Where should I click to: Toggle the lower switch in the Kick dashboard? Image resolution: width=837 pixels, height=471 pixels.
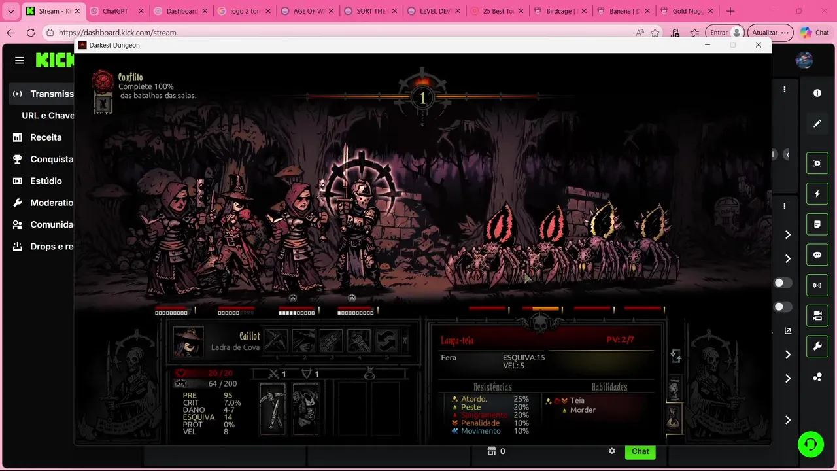pos(783,307)
